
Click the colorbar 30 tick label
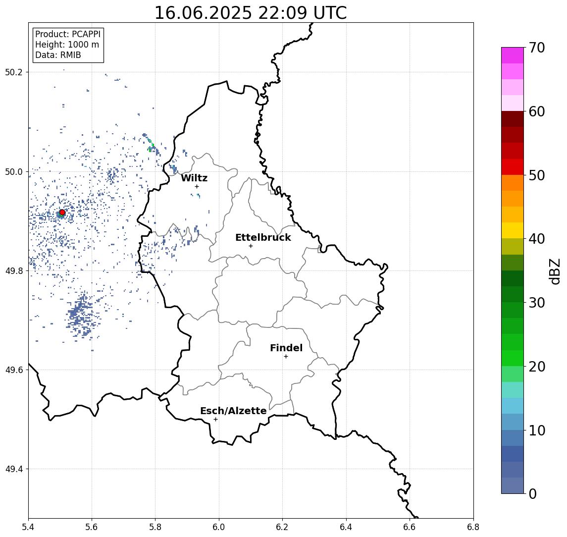tap(537, 303)
